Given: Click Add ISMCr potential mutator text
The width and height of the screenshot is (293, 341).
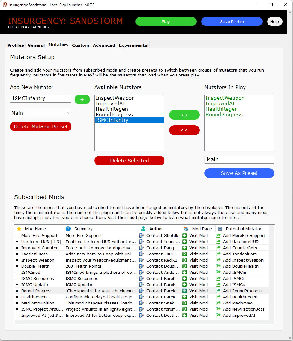Looking at the screenshot, I should (234, 278).
